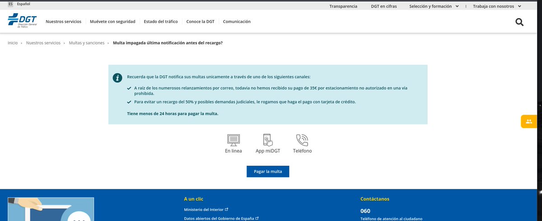Viewport: 542px width, 221px height.
Task: Go to Inicio in breadcrumb
Action: pyautogui.click(x=13, y=43)
